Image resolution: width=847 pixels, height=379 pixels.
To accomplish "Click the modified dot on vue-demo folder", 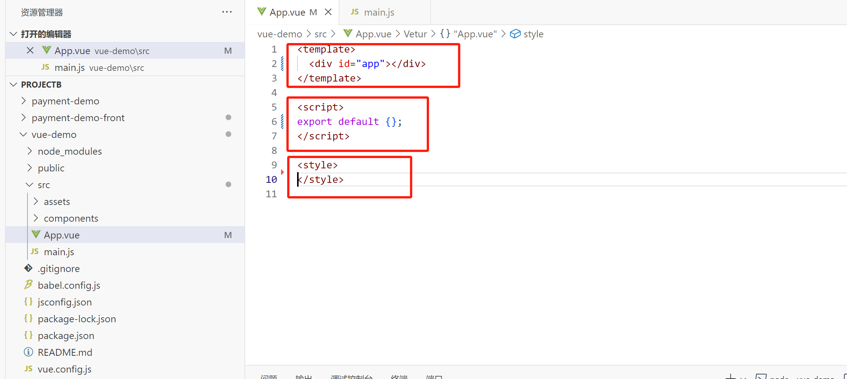I will (x=228, y=134).
